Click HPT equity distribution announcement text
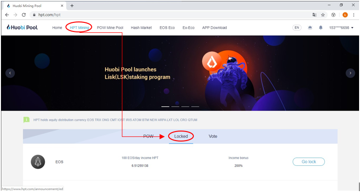Viewport: 361px width, 193px height. coord(115,120)
